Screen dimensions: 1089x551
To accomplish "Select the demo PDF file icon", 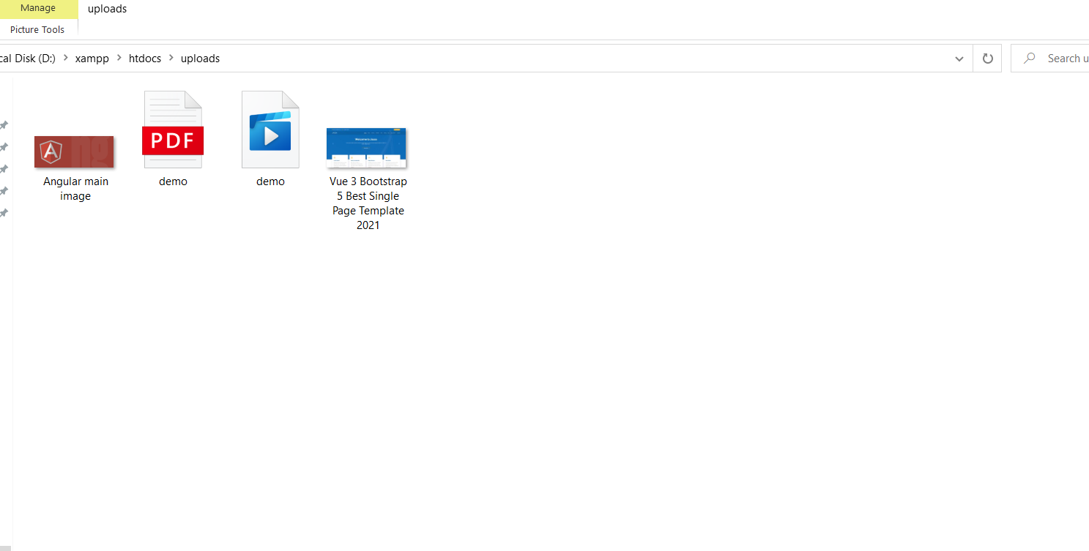I will pyautogui.click(x=173, y=130).
